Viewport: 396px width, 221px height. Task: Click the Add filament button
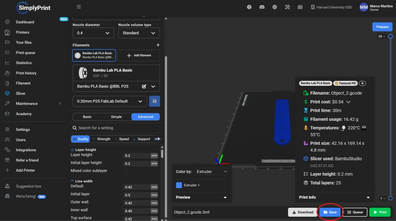(x=139, y=55)
